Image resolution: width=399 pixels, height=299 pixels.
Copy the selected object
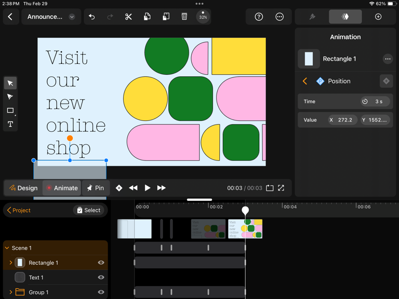point(147,17)
